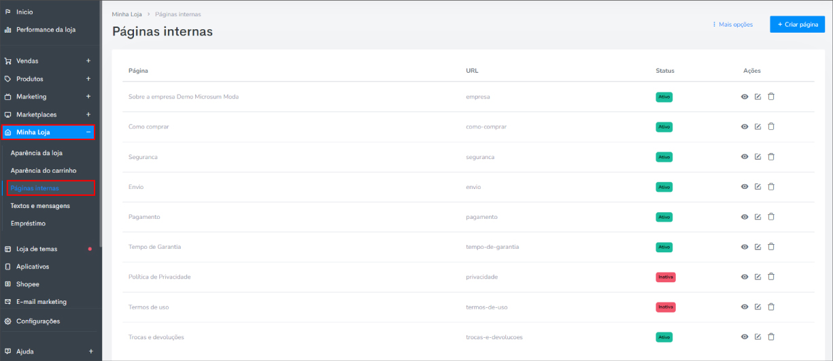Edit the Tempo de Garantia page
Viewport: 833px width, 361px height.
(758, 247)
